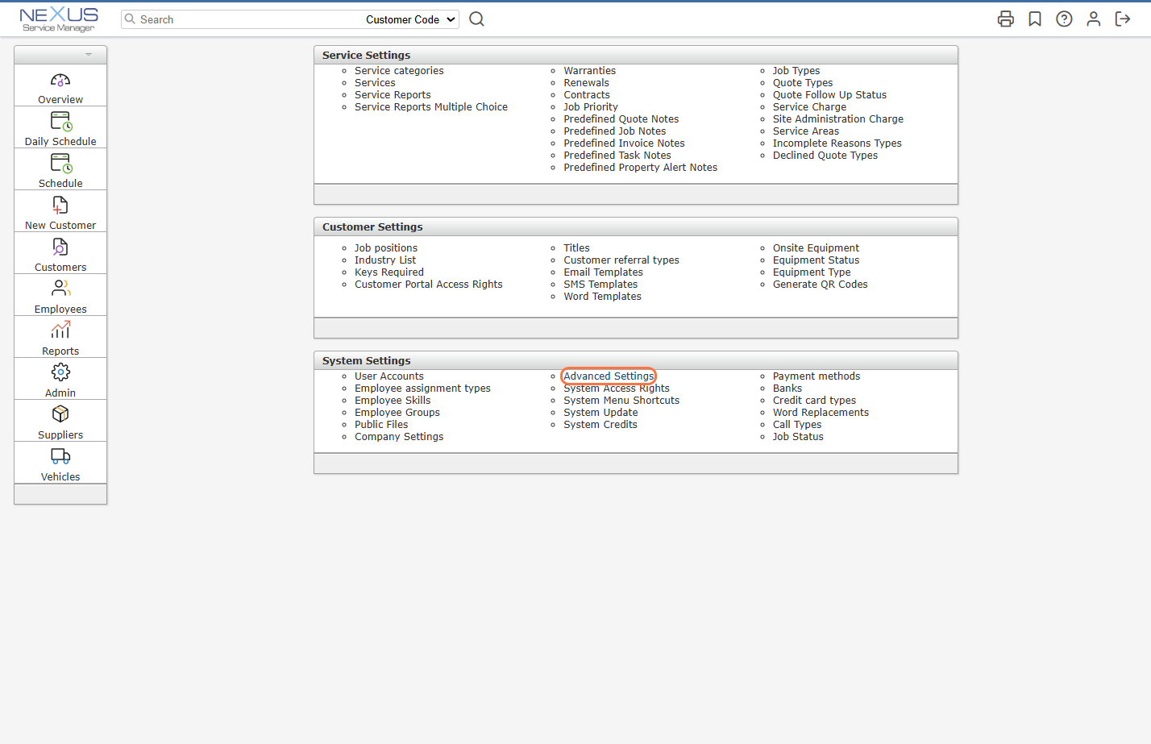Open User Accounts link
The width and height of the screenshot is (1151, 744).
coord(389,376)
